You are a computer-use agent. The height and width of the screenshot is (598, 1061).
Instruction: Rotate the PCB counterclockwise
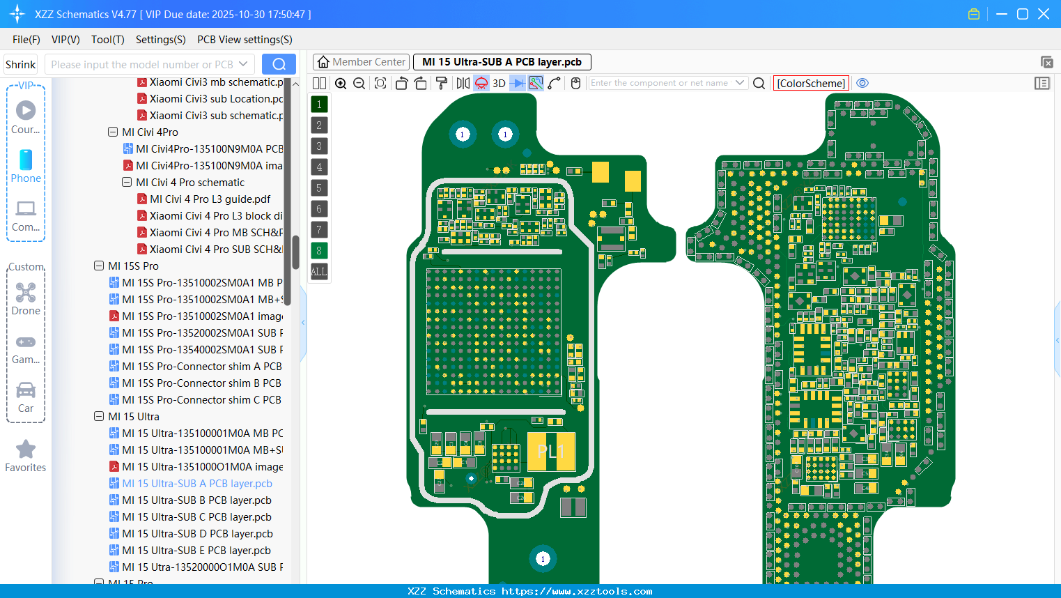[401, 83]
